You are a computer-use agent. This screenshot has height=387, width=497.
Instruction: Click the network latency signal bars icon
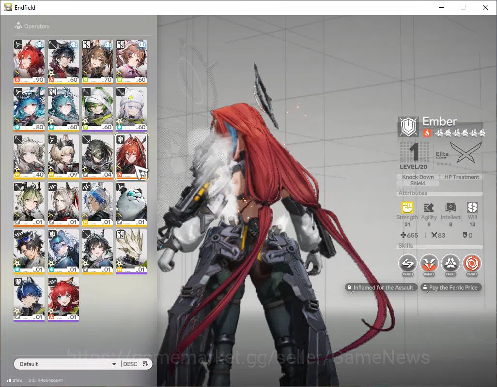[x=9, y=380]
